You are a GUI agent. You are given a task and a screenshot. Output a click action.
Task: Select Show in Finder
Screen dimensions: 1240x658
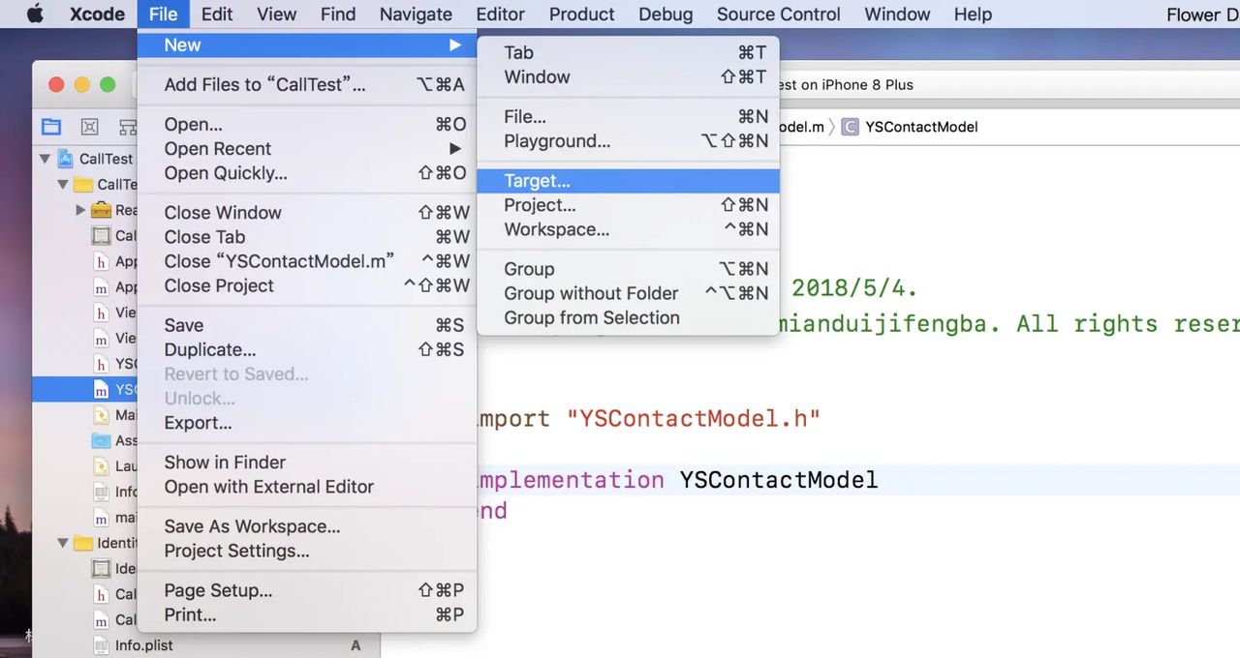(307, 463)
